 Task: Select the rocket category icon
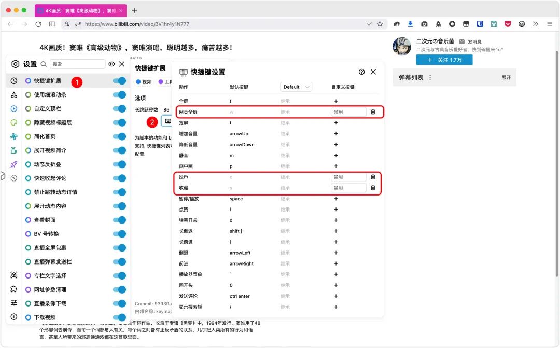click(x=14, y=164)
